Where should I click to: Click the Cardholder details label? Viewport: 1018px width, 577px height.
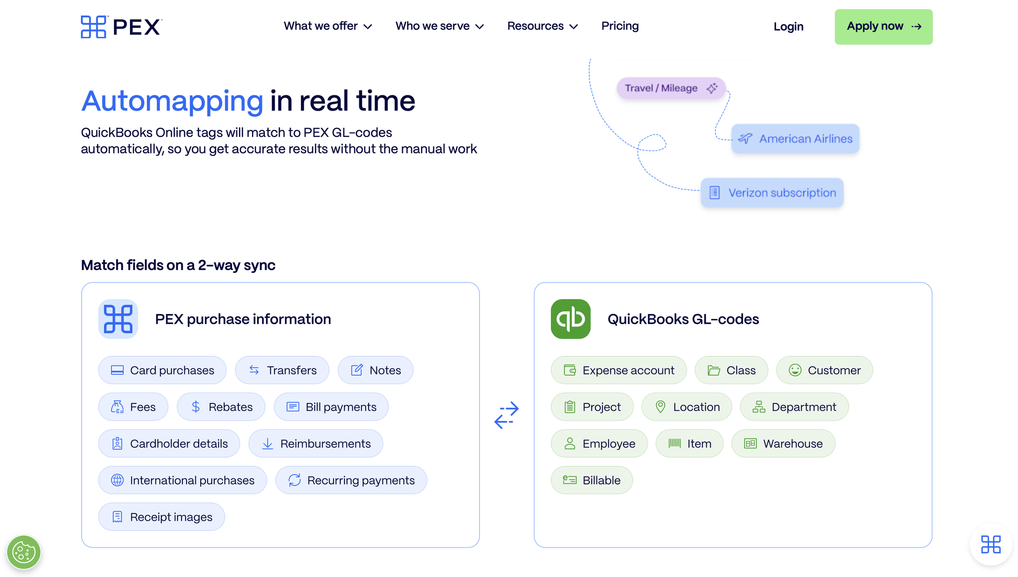pos(179,443)
